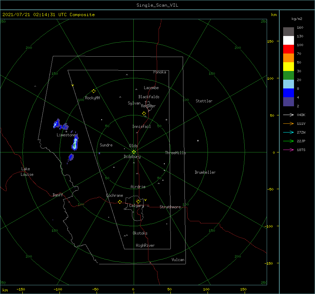Click the Ponoka town label

pyautogui.click(x=160, y=72)
